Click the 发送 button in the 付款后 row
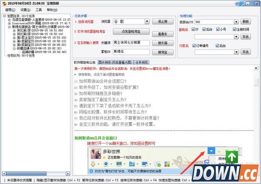Screen dimensions: 261x184 tap(245, 52)
